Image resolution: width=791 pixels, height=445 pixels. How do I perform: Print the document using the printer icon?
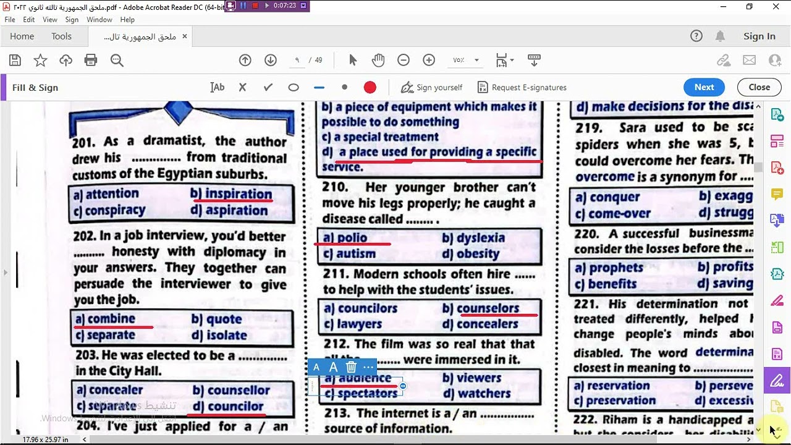pos(91,60)
